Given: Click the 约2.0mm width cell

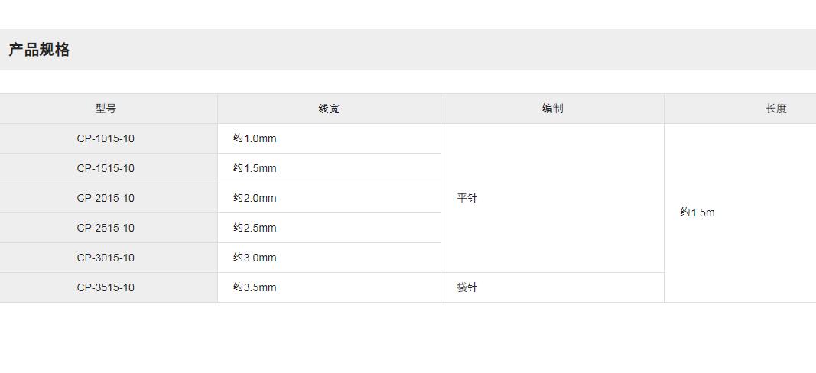Looking at the screenshot, I should [255, 198].
